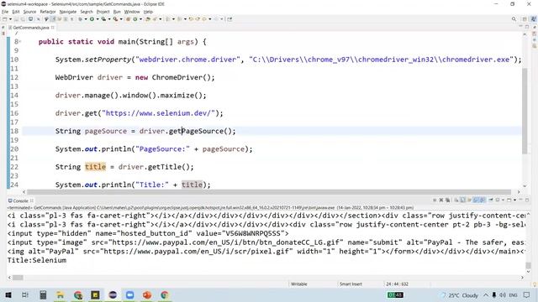
Task: Click the highlighted title variable on line 22
Action: 95,167
